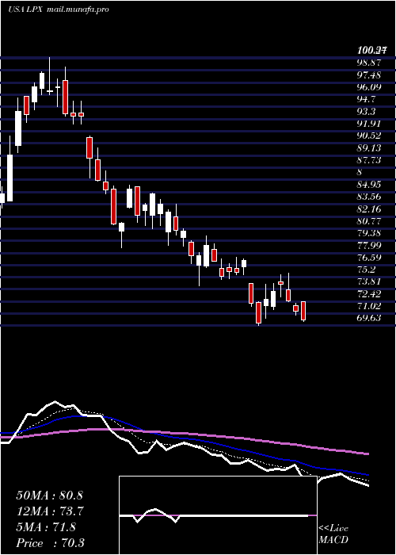This screenshot has height=555, width=396.
Task: Select the 96.09 price axis label
Action: coord(369,87)
